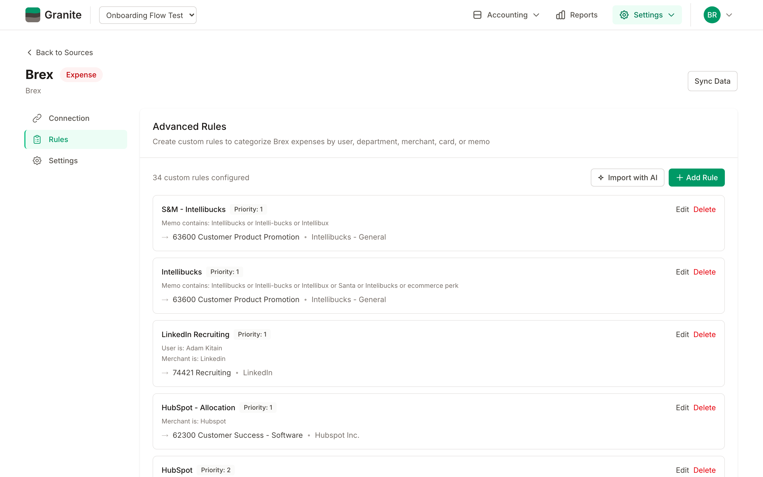This screenshot has width=763, height=477.
Task: Click the LinkedIn Recruiting rule title
Action: (196, 334)
